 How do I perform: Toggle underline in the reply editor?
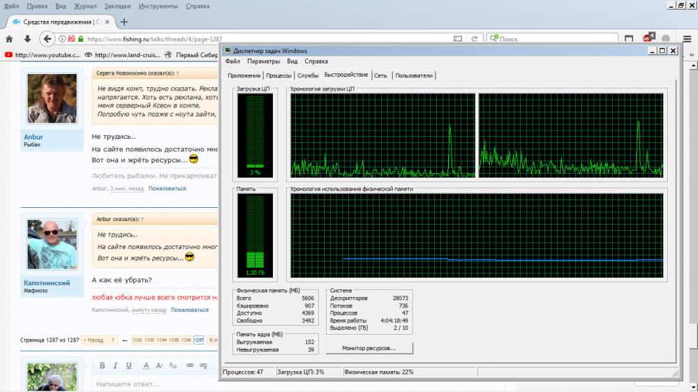click(128, 365)
